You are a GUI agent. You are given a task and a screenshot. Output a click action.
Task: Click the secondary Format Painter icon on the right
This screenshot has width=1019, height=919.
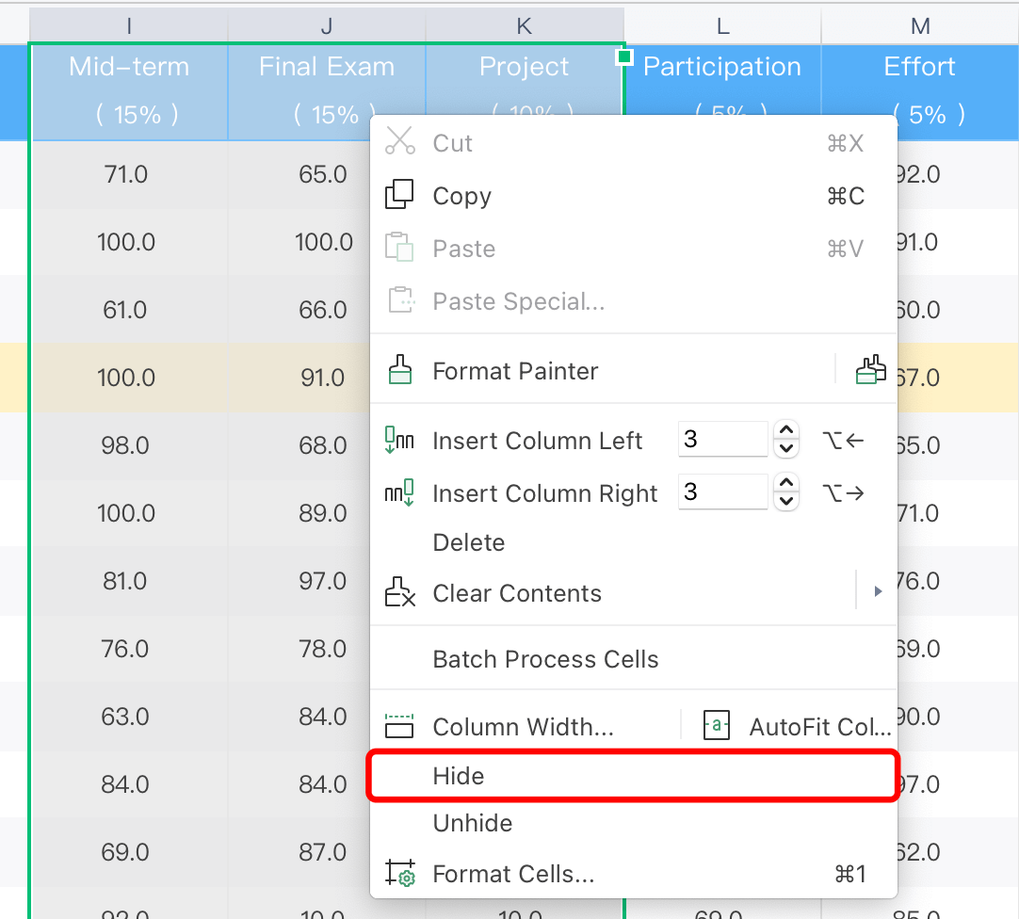[x=871, y=370]
